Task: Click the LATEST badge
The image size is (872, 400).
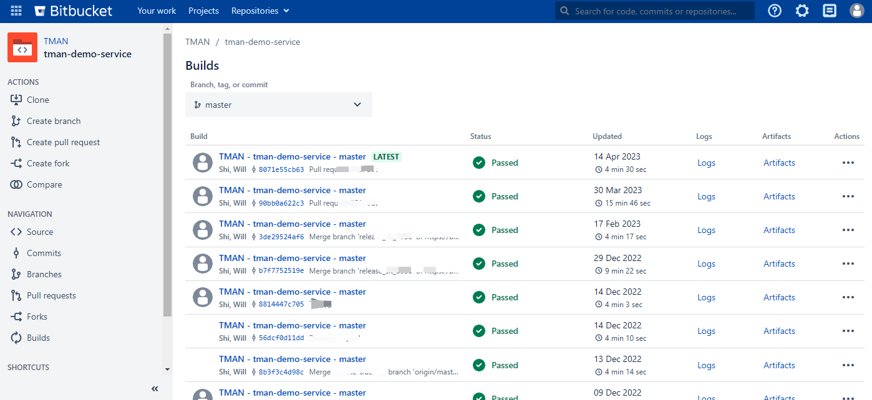Action: pyautogui.click(x=386, y=157)
